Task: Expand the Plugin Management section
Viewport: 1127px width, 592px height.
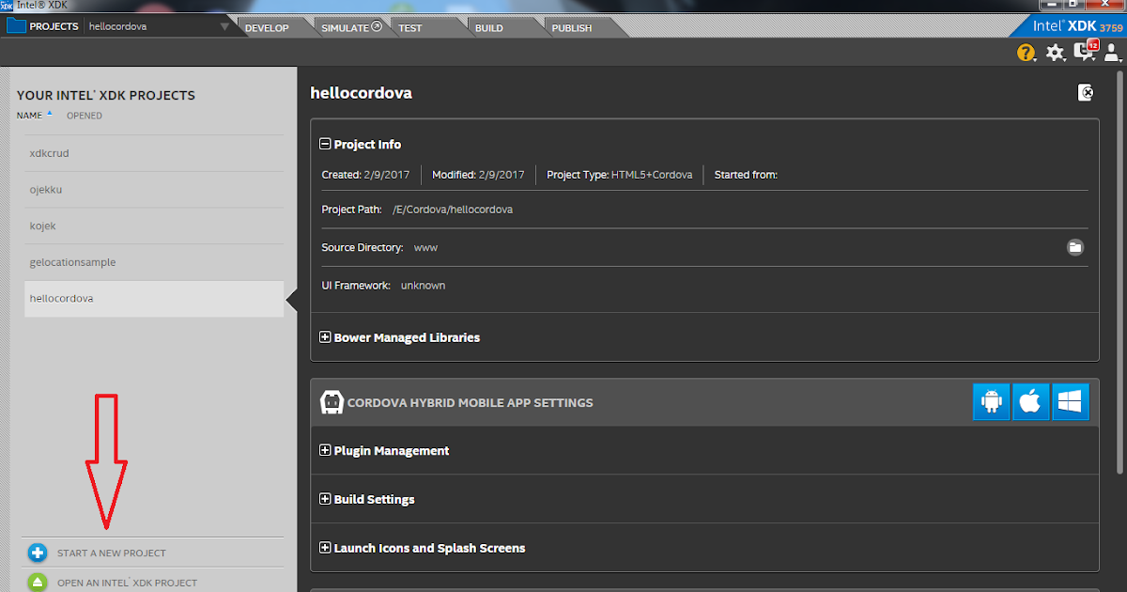Action: coord(325,451)
